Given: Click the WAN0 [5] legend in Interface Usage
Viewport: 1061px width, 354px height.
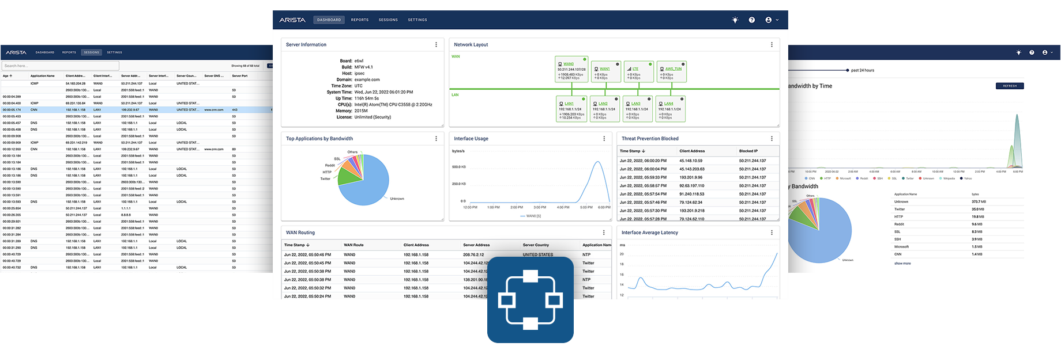Looking at the screenshot, I should [530, 216].
